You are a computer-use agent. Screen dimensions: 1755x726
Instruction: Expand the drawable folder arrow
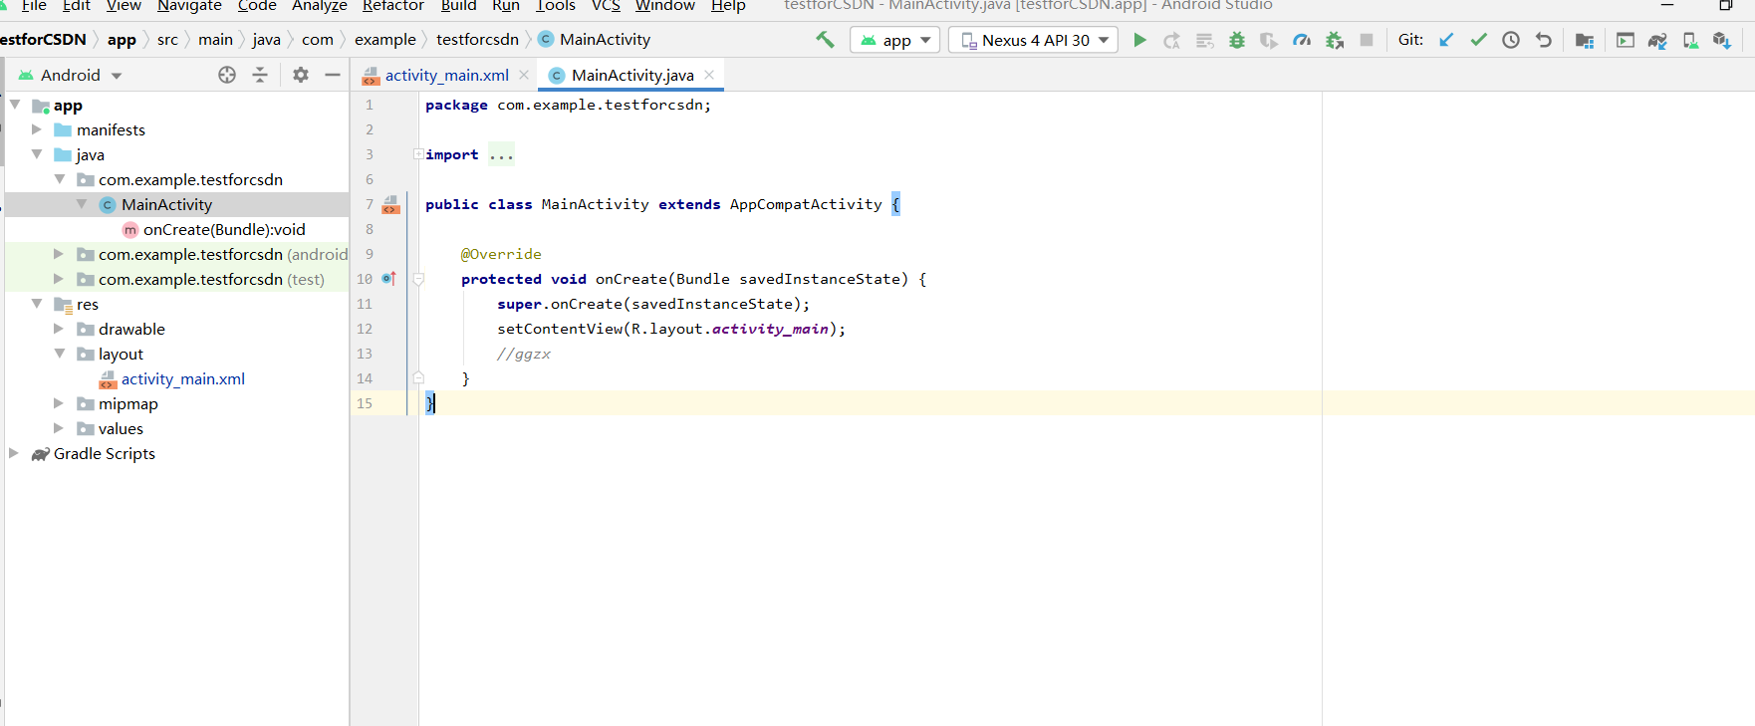tap(58, 329)
